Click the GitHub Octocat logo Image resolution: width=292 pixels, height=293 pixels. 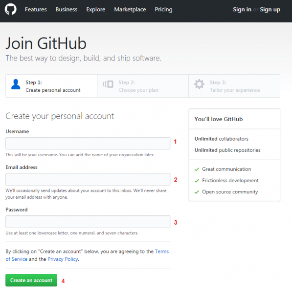pos(10,9)
